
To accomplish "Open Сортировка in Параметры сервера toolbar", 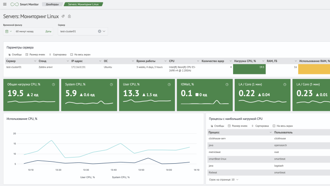I will pyautogui.click(x=58, y=55).
